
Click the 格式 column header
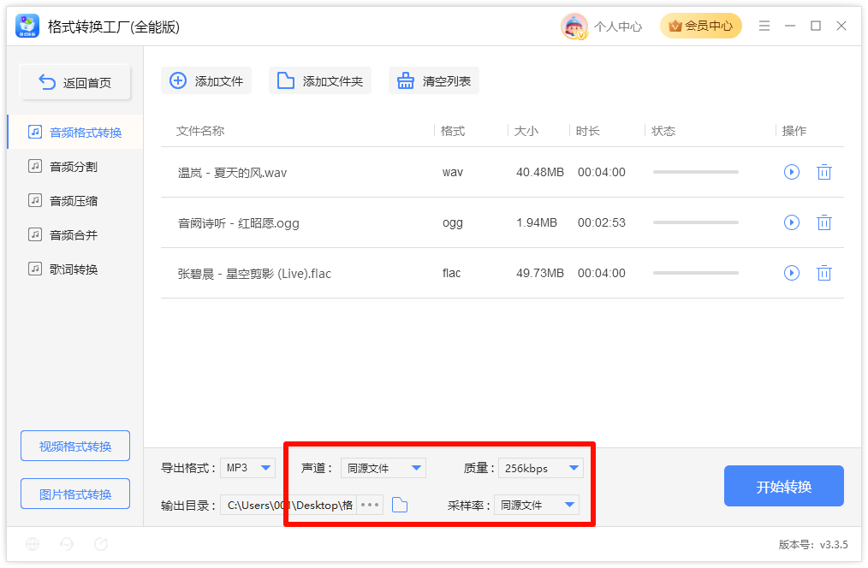[452, 131]
